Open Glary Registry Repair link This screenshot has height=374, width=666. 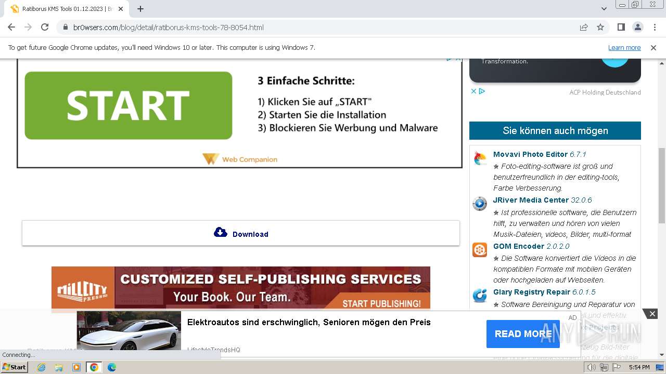tap(532, 292)
